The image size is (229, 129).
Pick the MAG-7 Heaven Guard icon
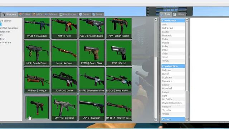[92, 28]
